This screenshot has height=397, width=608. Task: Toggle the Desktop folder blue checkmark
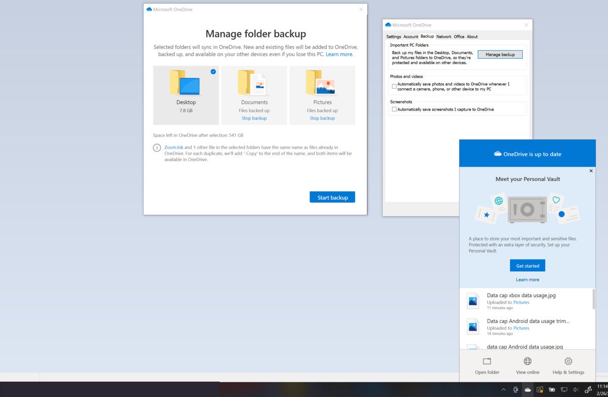point(213,71)
